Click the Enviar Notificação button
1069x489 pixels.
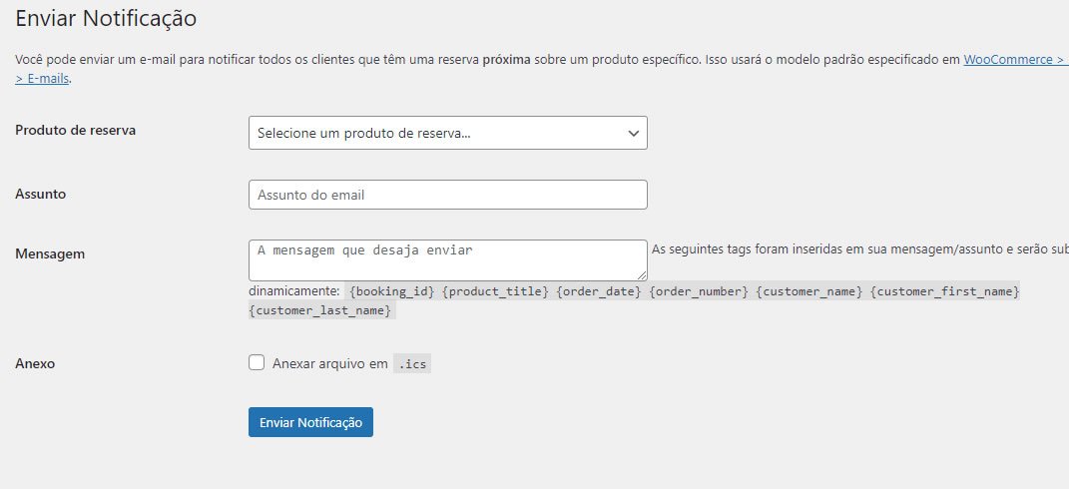pyautogui.click(x=310, y=422)
